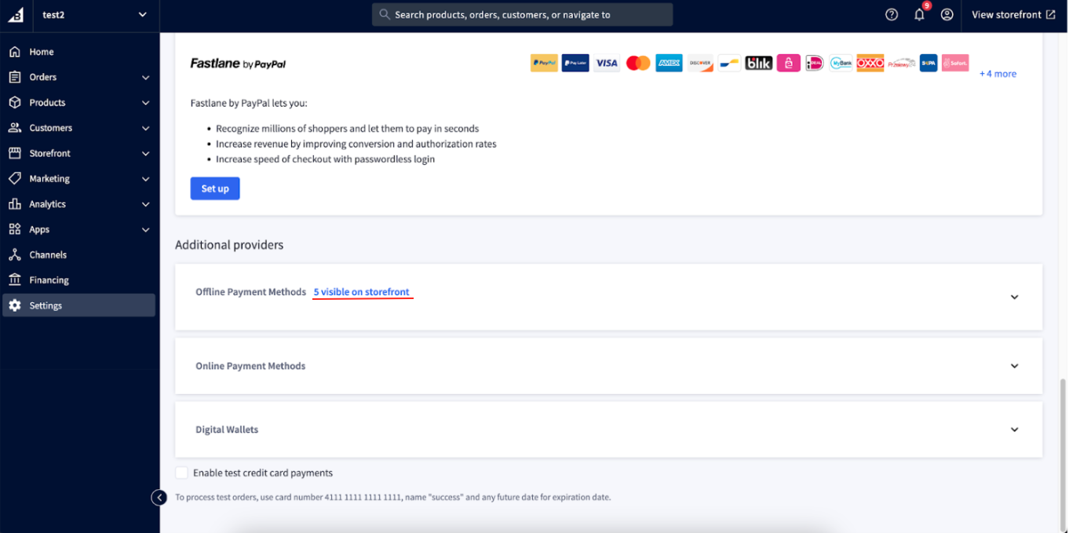Click the Products box icon
1069x533 pixels.
[x=15, y=103]
